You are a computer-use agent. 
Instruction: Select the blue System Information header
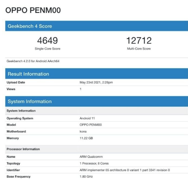click(97, 102)
